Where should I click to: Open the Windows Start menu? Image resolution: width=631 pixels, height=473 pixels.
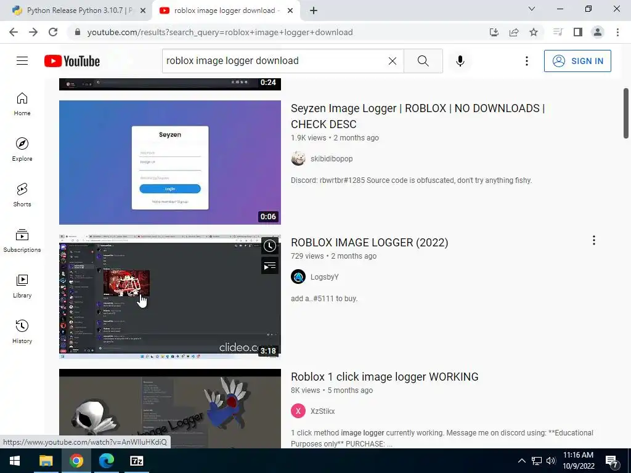[x=15, y=461]
